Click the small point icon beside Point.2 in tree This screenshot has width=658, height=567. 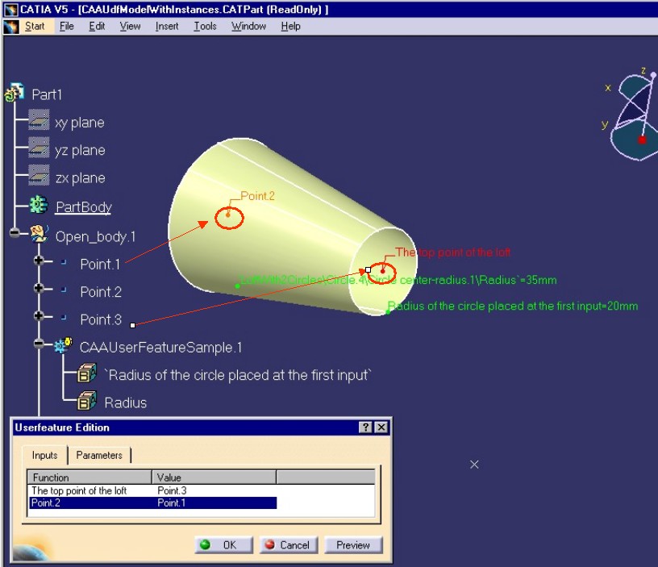click(64, 290)
